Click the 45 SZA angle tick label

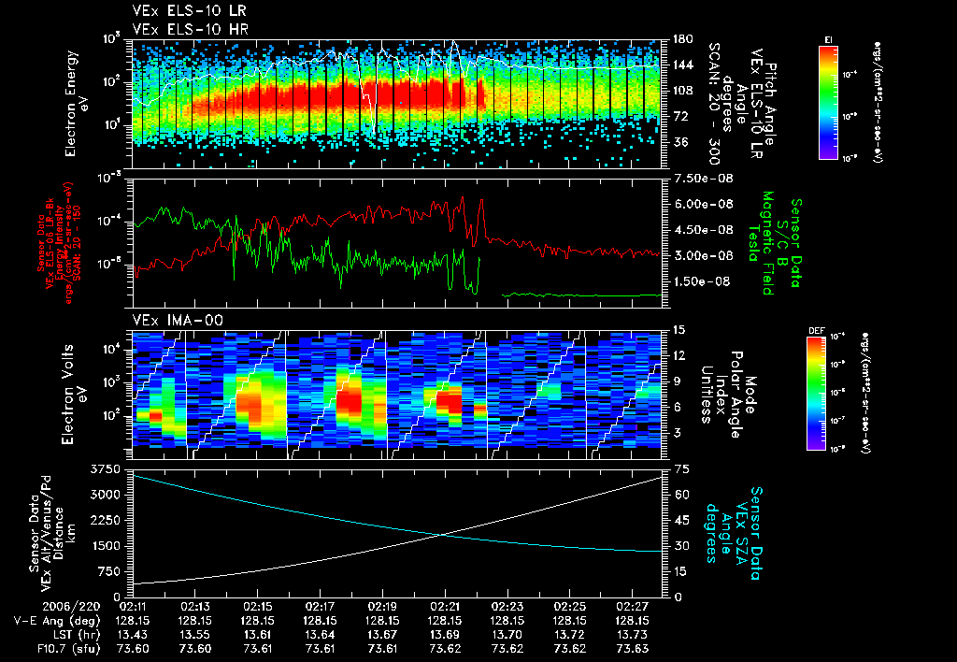click(x=681, y=520)
